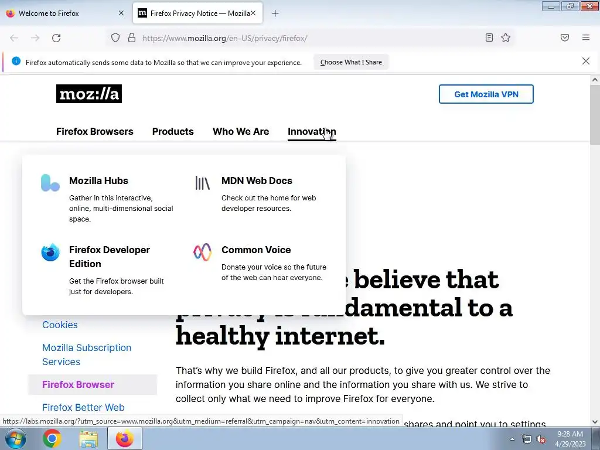Go forward one page

tap(35, 38)
